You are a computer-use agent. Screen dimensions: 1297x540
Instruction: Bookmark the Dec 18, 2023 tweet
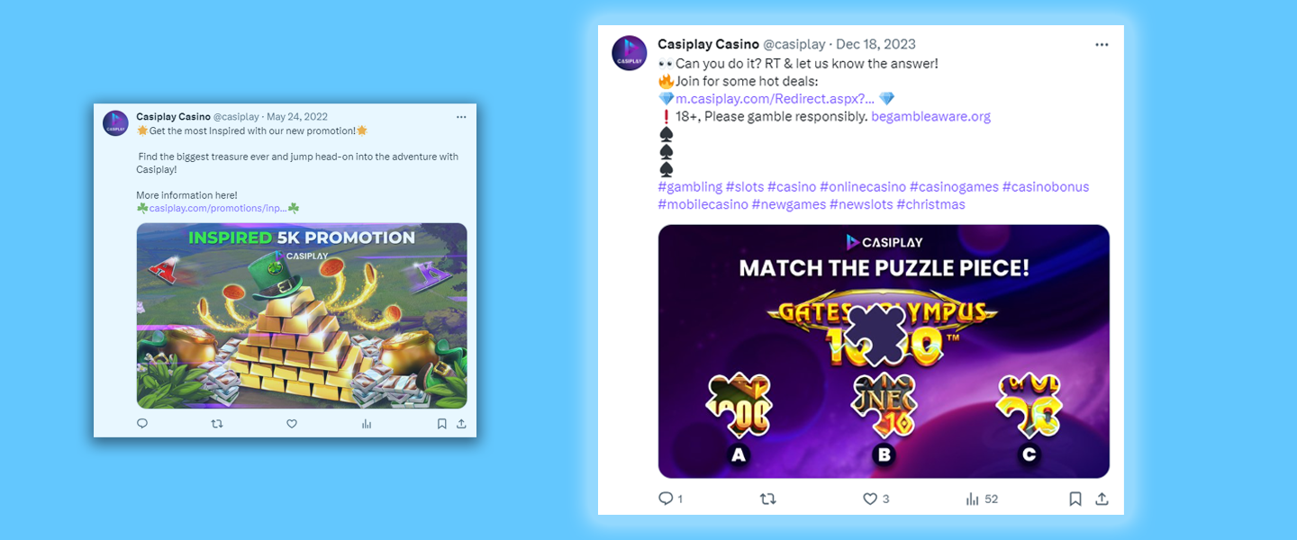[1075, 499]
